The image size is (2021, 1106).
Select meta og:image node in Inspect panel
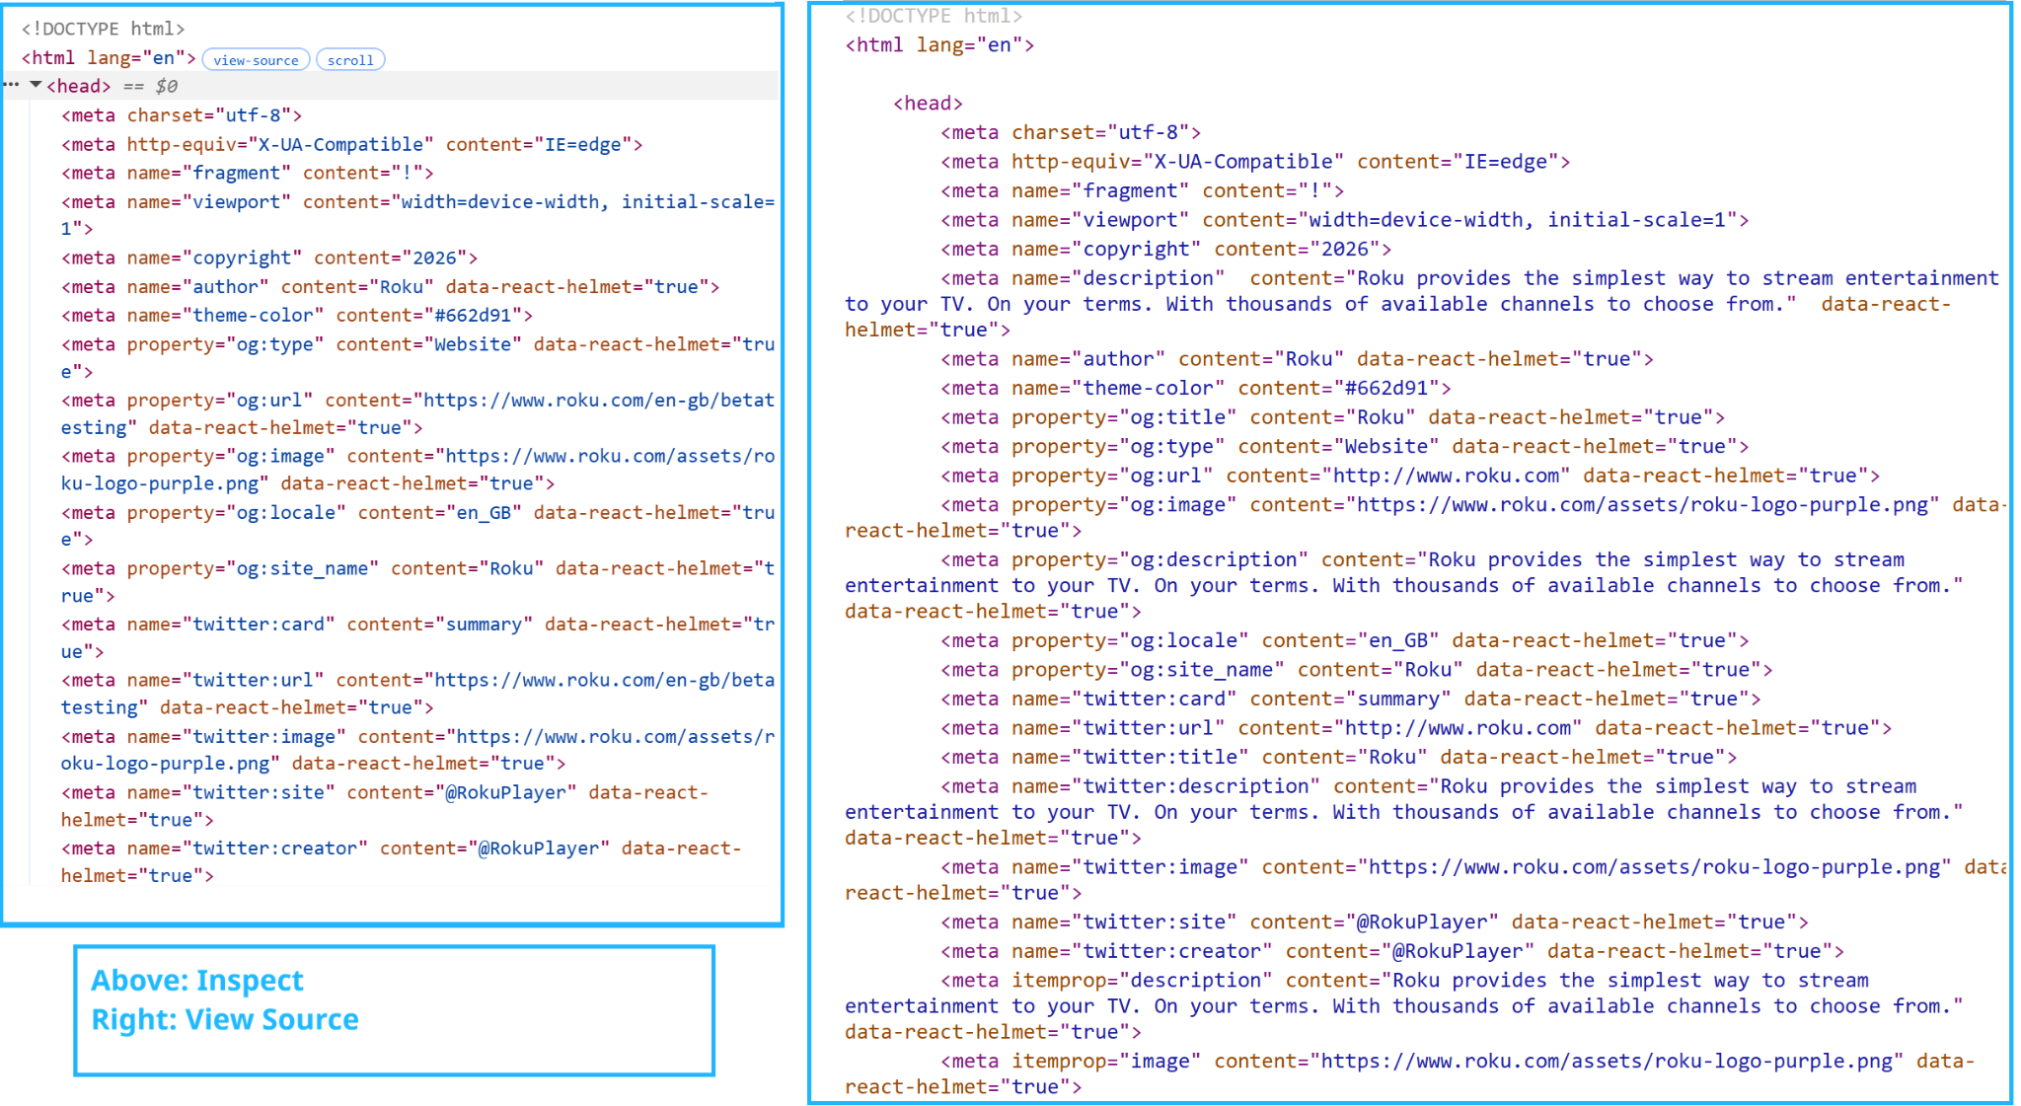pos(417,470)
